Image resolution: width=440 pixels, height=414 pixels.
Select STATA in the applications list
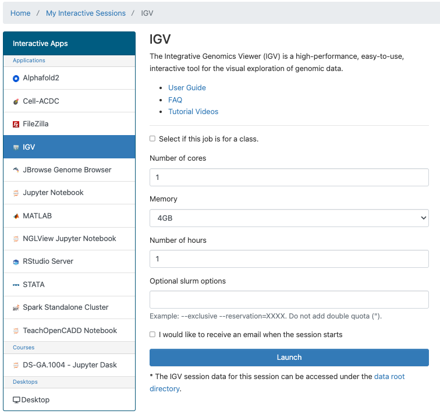[34, 285]
